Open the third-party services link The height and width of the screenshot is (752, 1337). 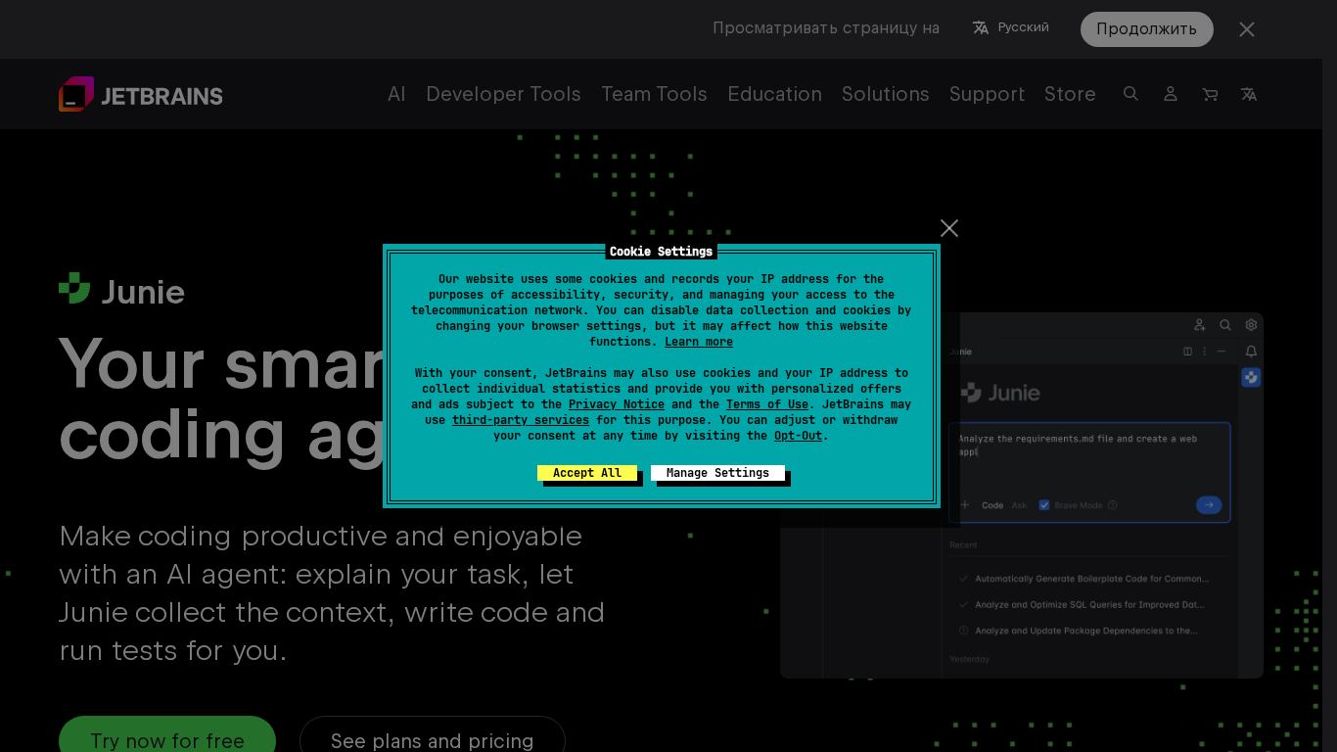[521, 420]
